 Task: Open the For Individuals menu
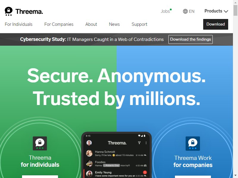pyautogui.click(x=18, y=24)
